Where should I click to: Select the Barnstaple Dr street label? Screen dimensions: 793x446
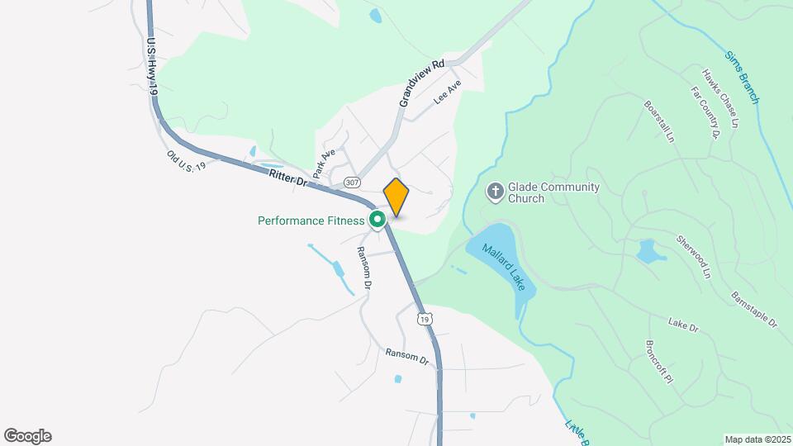754,310
